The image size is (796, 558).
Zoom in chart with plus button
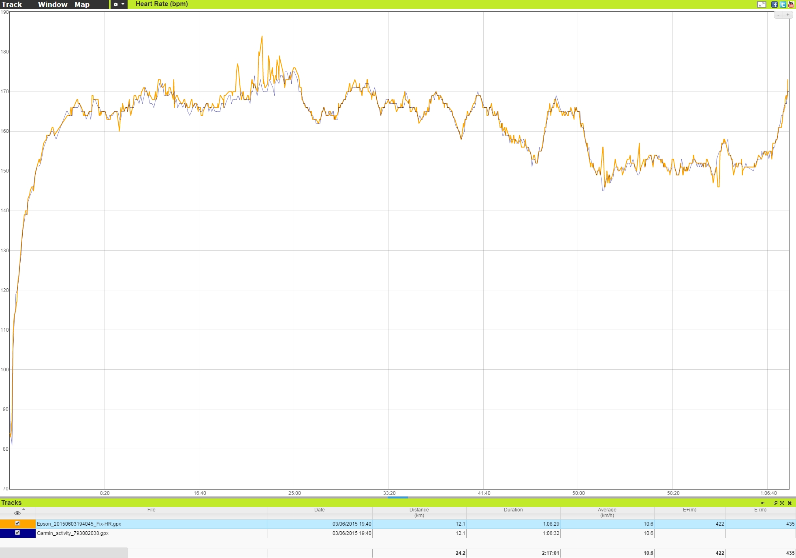point(787,15)
